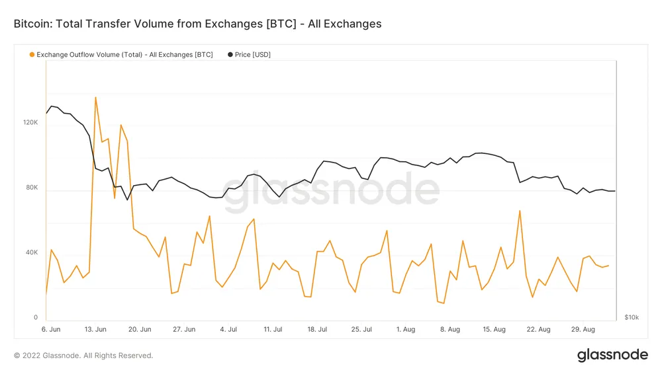Click the 120K y-axis label
Screen dimensions: 662x372
pyautogui.click(x=32, y=123)
